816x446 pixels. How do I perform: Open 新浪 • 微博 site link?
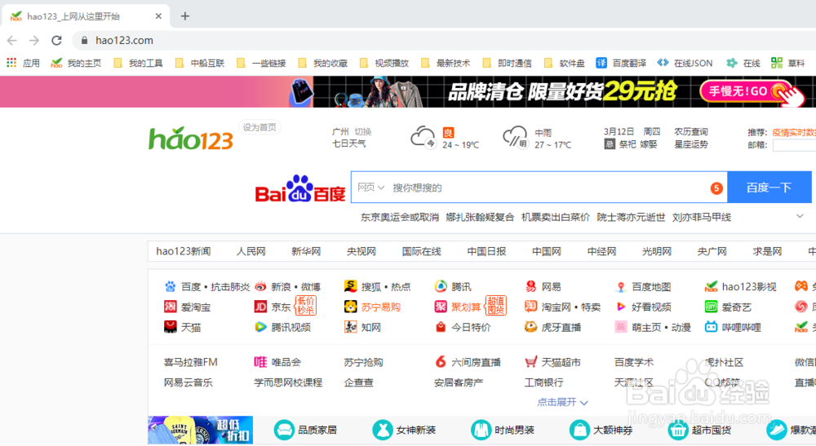pyautogui.click(x=287, y=286)
